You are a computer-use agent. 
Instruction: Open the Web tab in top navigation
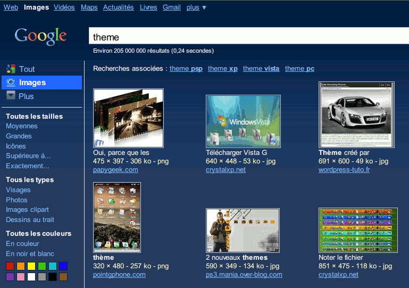[x=11, y=7]
